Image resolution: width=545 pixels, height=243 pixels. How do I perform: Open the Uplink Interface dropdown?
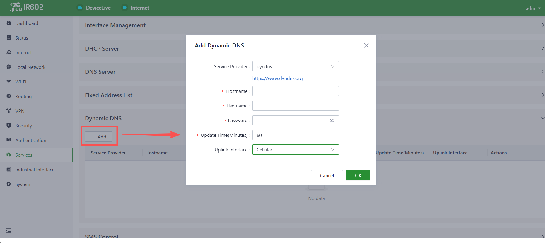coord(295,150)
